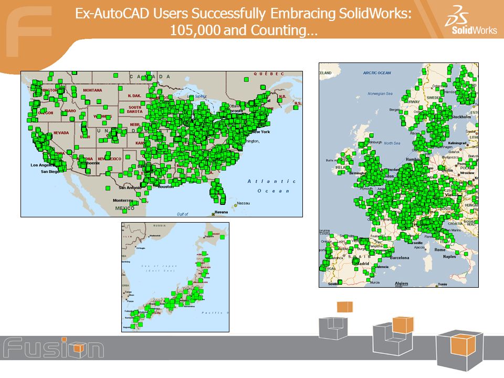Click the "NEBR." state label
The image size is (504, 378).
(135, 124)
